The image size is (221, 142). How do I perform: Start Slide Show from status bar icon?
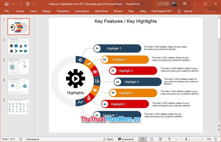(169, 139)
